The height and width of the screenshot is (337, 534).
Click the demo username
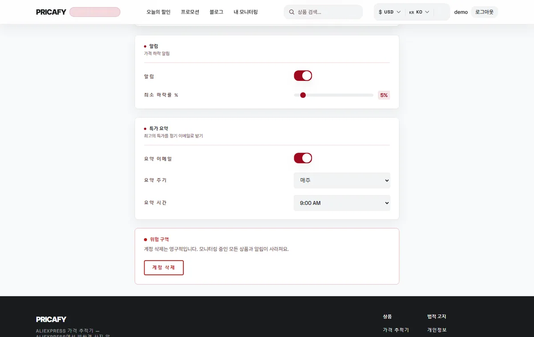[461, 12]
